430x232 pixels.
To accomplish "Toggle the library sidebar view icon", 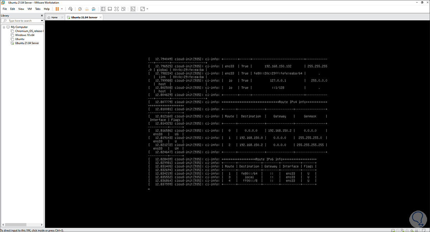I will 103,9.
